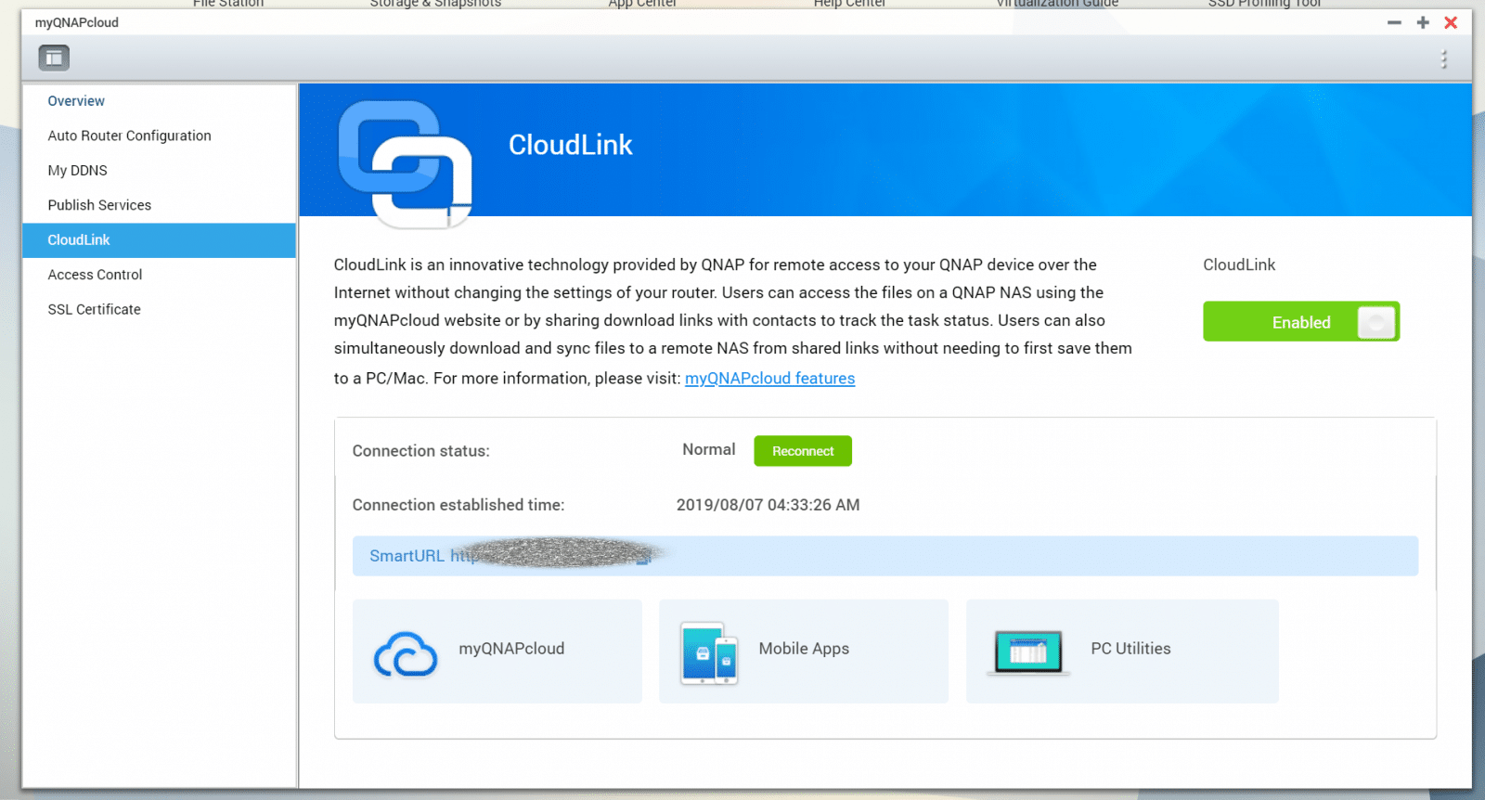
Task: Disable the CloudLink Enabled switch
Action: 1301,322
